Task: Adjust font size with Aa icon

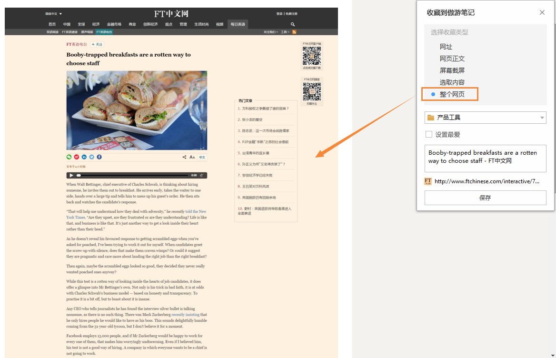Action: (192, 157)
